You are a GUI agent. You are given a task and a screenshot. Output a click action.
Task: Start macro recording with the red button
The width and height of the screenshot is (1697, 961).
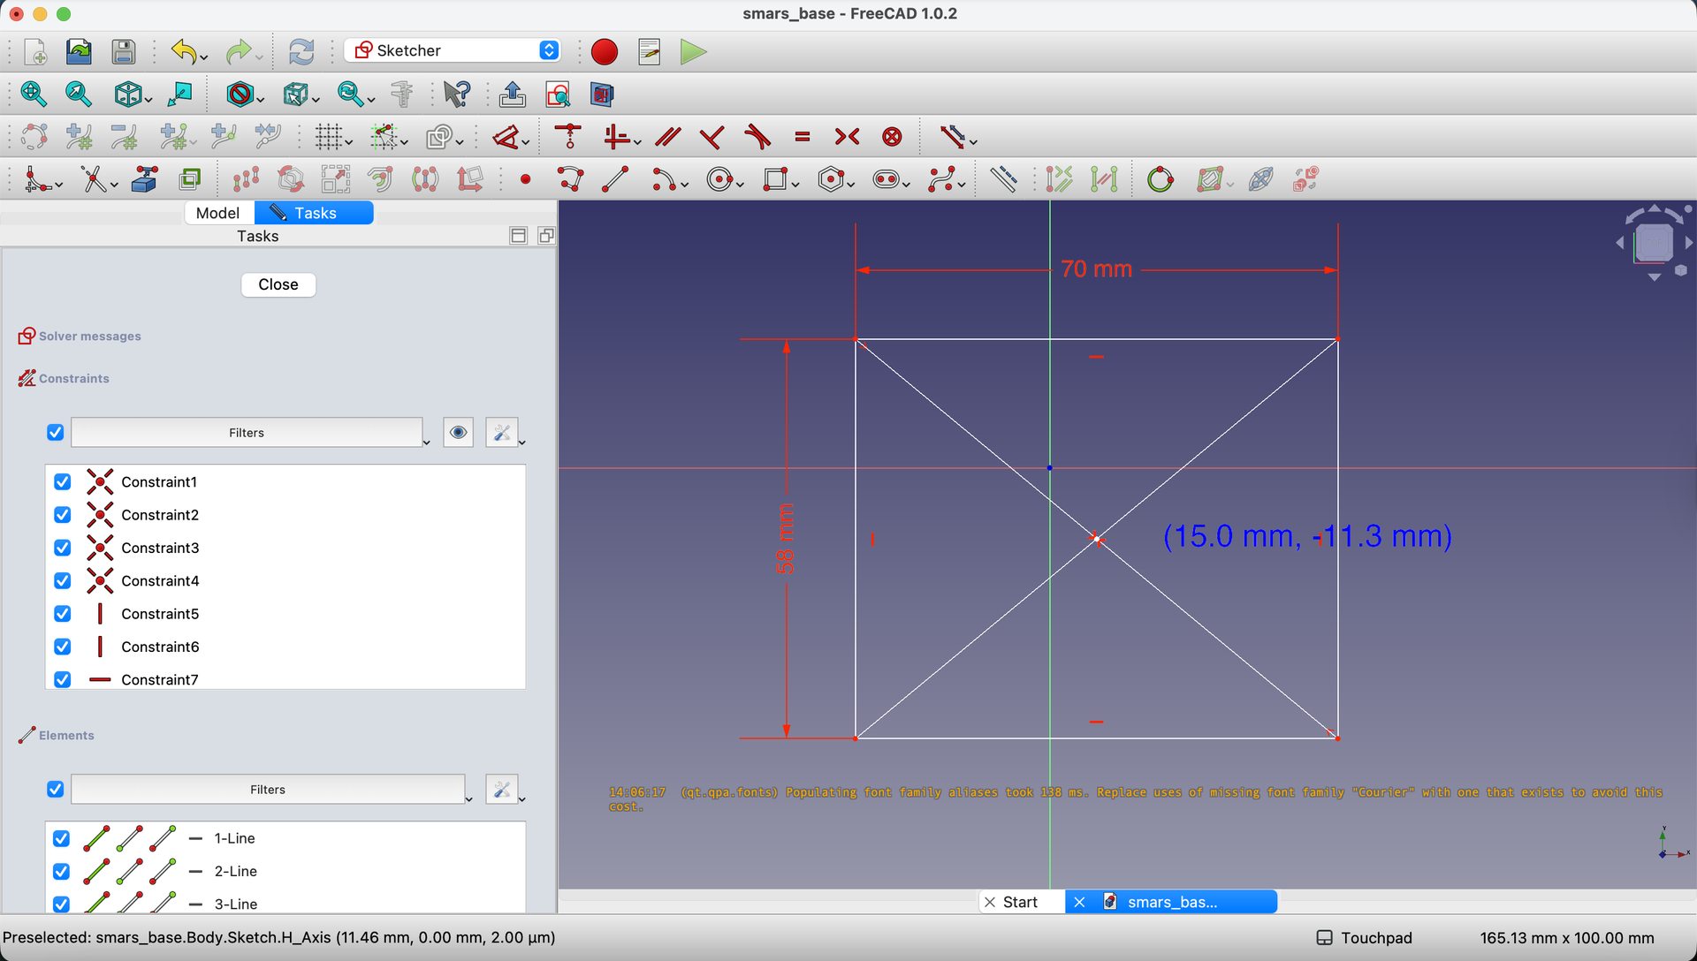pyautogui.click(x=605, y=52)
